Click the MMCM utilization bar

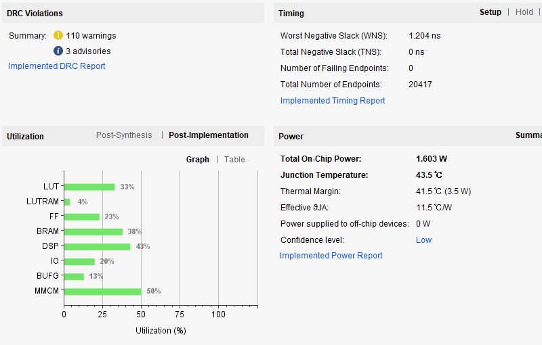pos(102,291)
